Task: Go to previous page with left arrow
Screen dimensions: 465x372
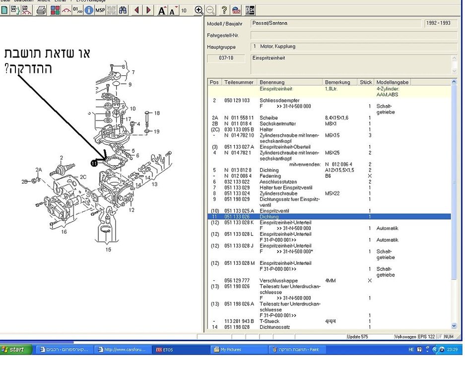Action: click(x=136, y=10)
